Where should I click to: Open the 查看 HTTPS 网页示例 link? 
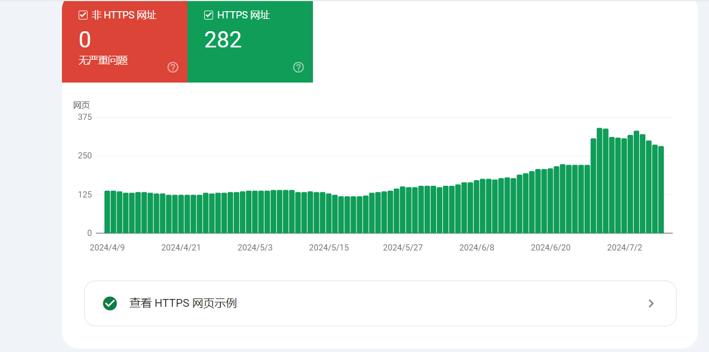click(x=183, y=303)
